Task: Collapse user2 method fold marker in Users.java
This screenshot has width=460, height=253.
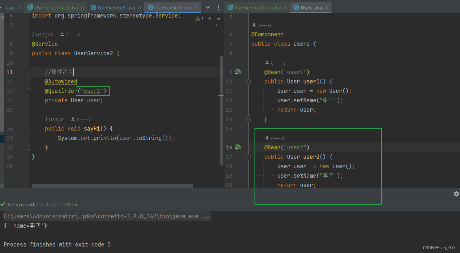Action: (248, 157)
